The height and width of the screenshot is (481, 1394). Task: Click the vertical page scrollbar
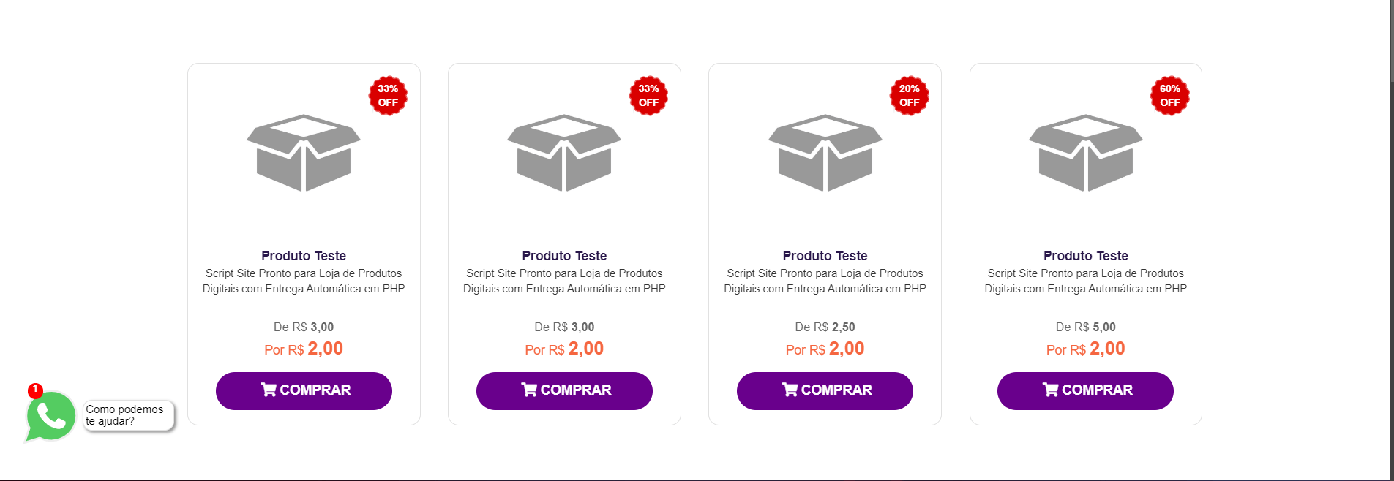pyautogui.click(x=1391, y=219)
